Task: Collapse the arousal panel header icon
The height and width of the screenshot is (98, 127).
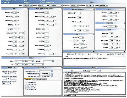Action: 124,30
